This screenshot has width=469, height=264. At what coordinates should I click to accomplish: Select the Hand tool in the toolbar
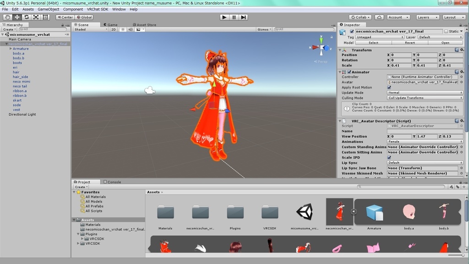(x=7, y=17)
